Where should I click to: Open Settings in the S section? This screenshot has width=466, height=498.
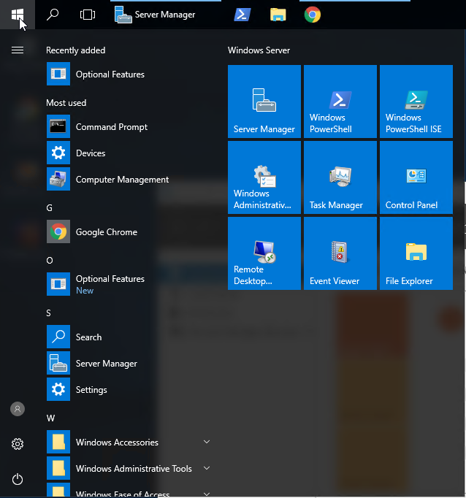click(x=129, y=389)
